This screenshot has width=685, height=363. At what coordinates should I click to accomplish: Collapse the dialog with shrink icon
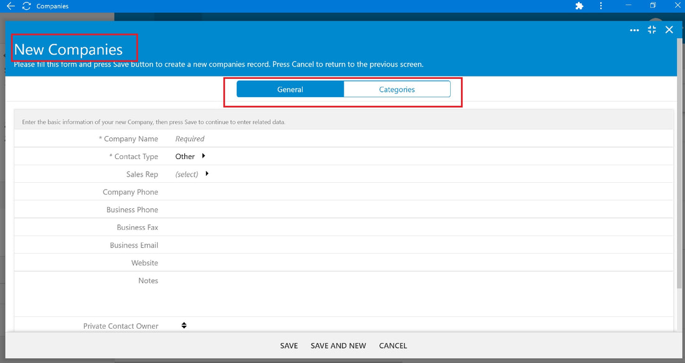652,30
